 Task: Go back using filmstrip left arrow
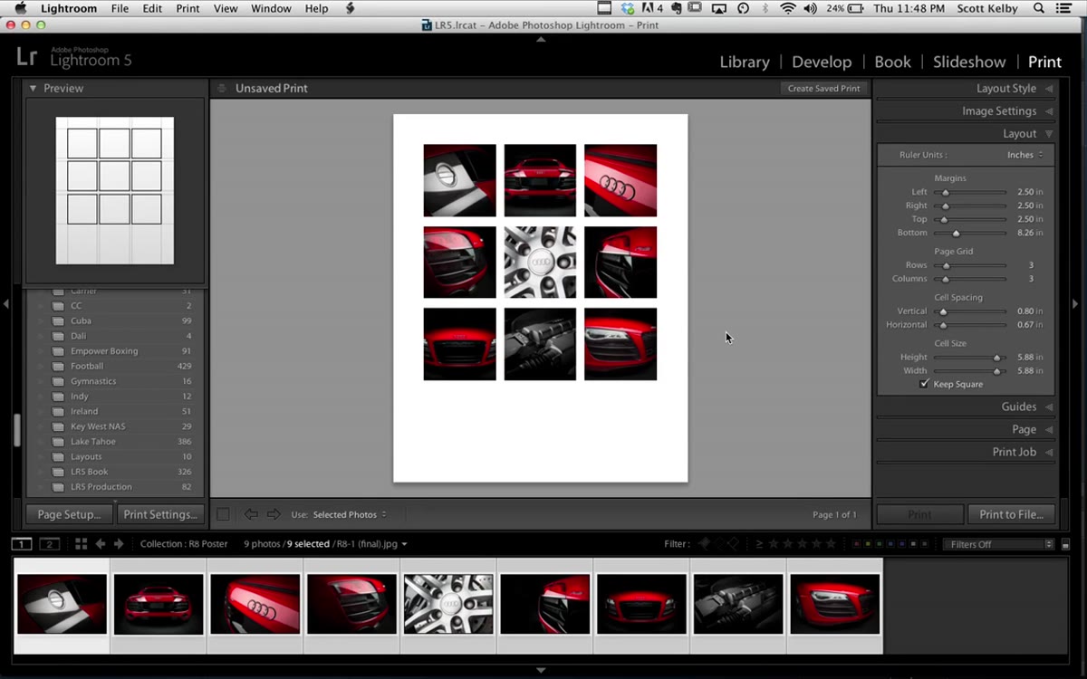point(101,544)
